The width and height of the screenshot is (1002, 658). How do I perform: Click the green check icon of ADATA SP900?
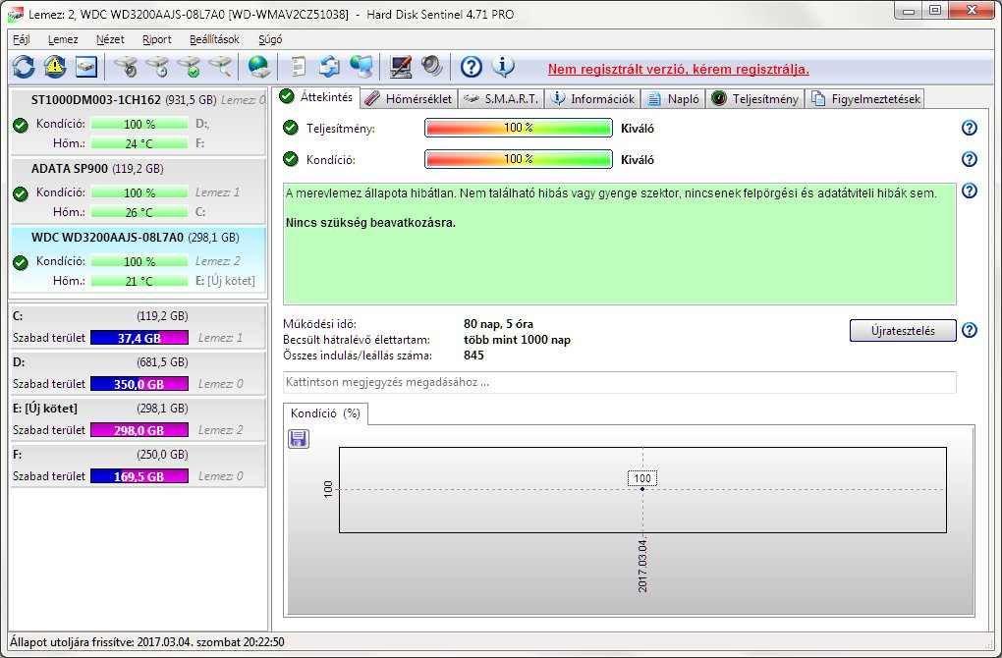tap(21, 193)
